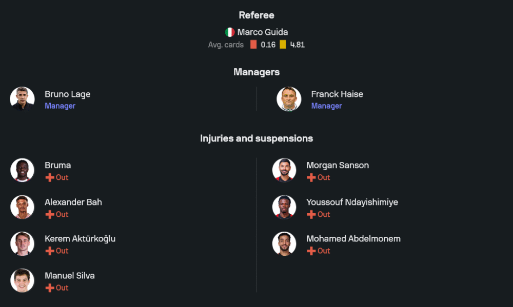
Task: Open Franck Haise's manager photo
Action: click(289, 99)
